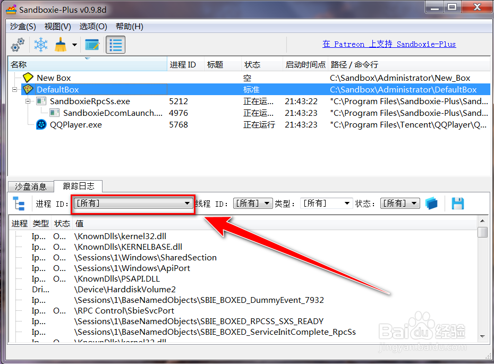Click the \Device\HarddiskVolume2 log entry
This screenshot has width=494, height=364.
(x=125, y=289)
